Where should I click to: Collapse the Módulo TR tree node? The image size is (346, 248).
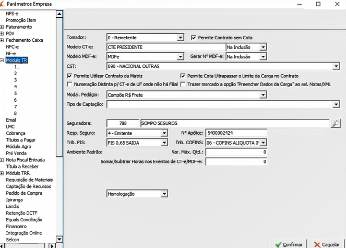click(2, 60)
